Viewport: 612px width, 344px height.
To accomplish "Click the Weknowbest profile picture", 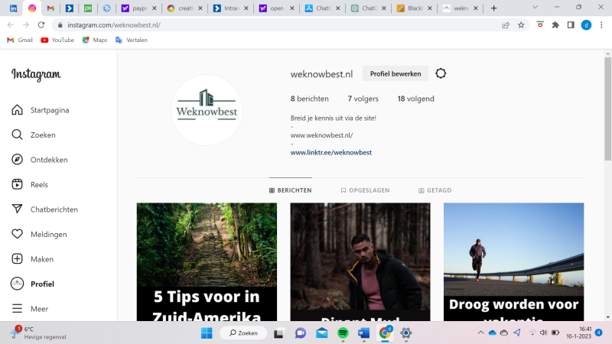I will pos(207,110).
